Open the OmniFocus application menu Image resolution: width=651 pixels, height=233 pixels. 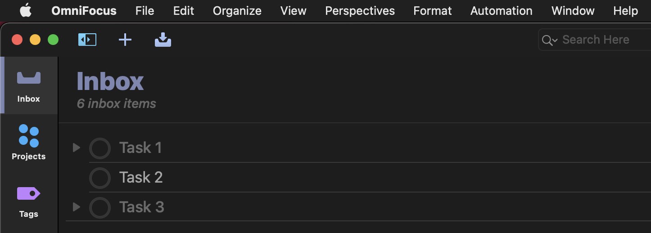[84, 11]
